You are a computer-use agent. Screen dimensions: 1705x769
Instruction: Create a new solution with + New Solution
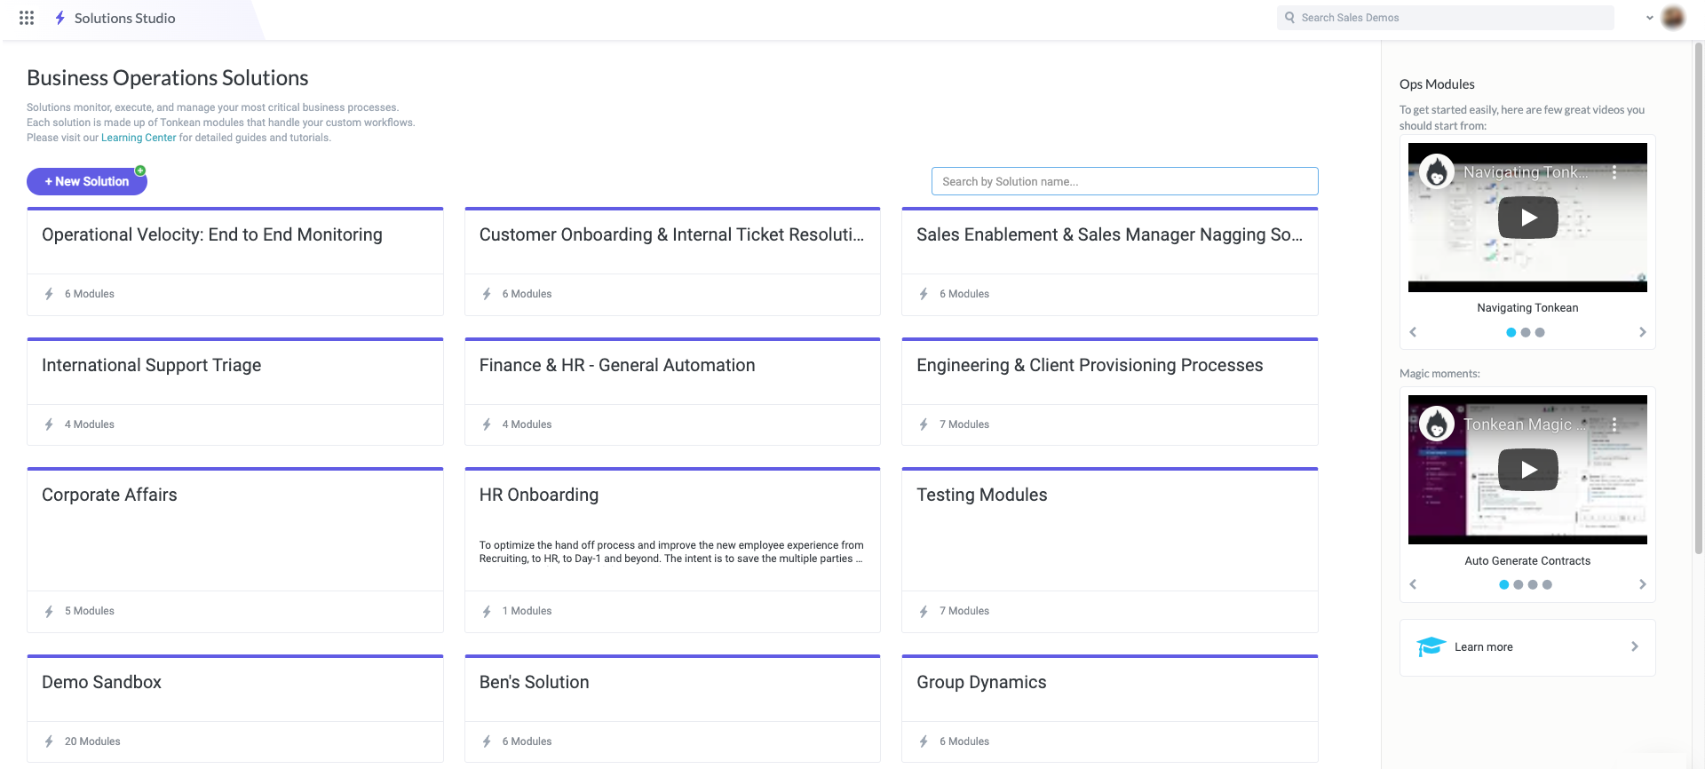(87, 181)
